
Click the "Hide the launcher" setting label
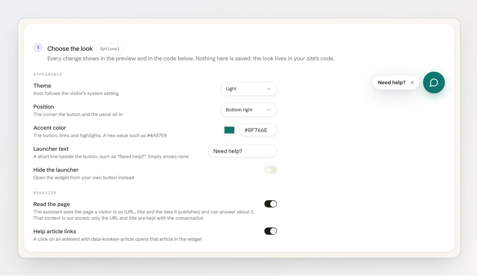point(56,170)
